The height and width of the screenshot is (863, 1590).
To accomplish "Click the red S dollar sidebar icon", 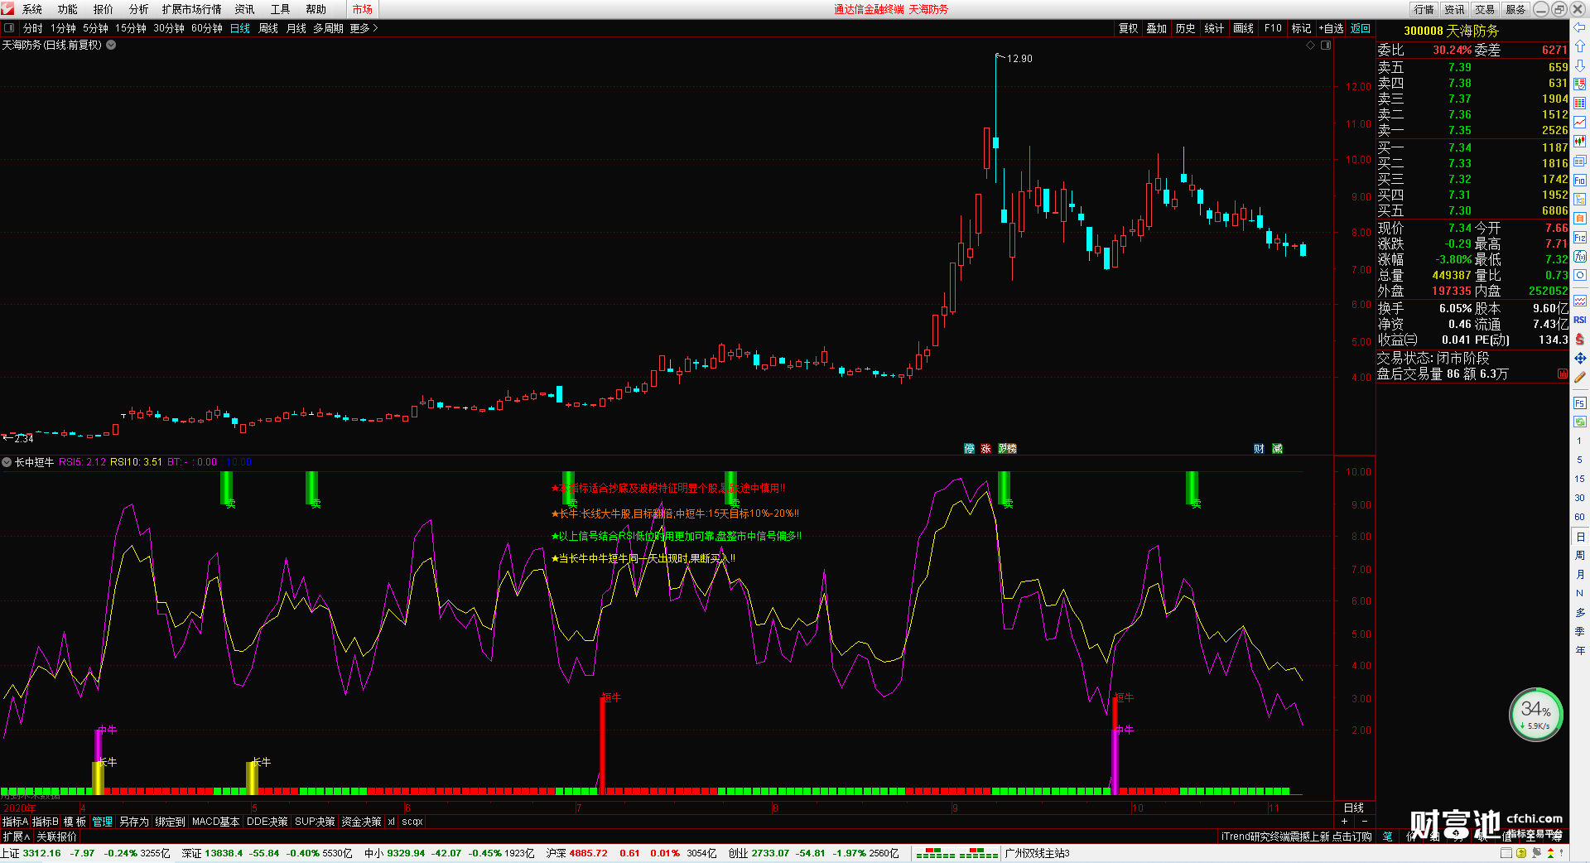I will point(1580,339).
